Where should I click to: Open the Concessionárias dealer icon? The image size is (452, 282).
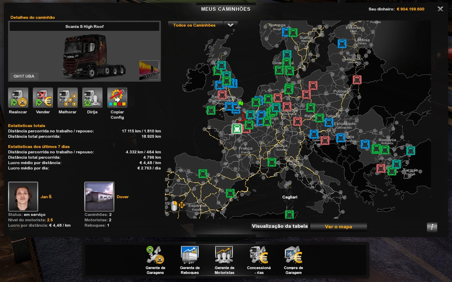pos(259,255)
